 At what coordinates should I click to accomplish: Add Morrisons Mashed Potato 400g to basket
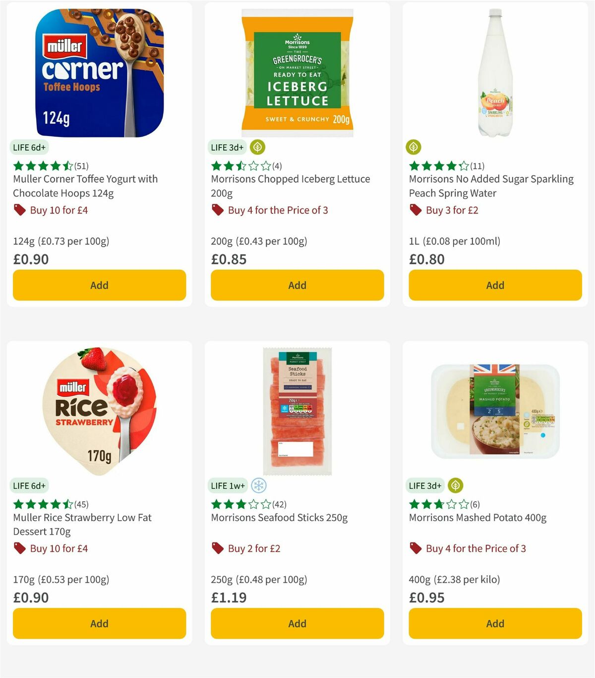click(x=494, y=623)
